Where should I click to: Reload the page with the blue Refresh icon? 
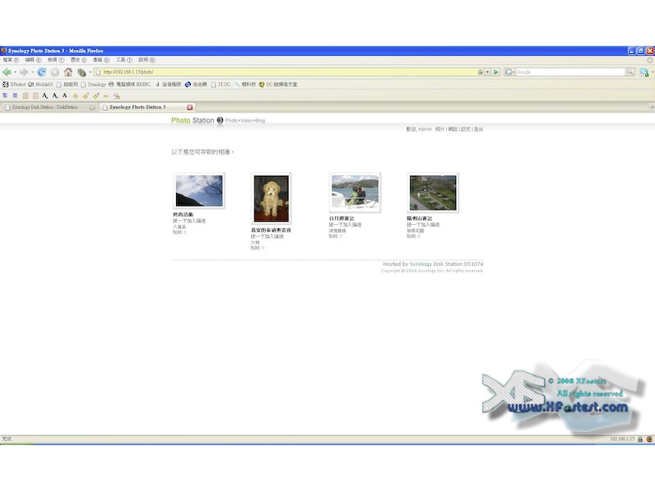click(42, 72)
